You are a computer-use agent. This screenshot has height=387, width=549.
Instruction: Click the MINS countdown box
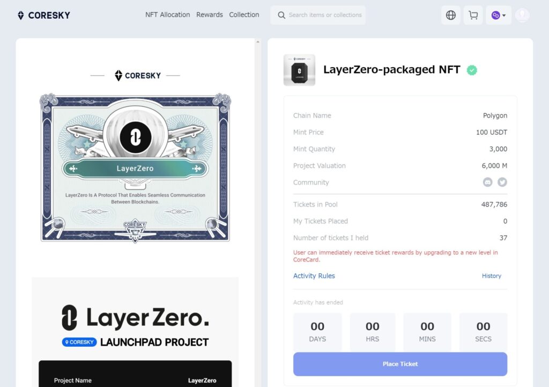(427, 332)
